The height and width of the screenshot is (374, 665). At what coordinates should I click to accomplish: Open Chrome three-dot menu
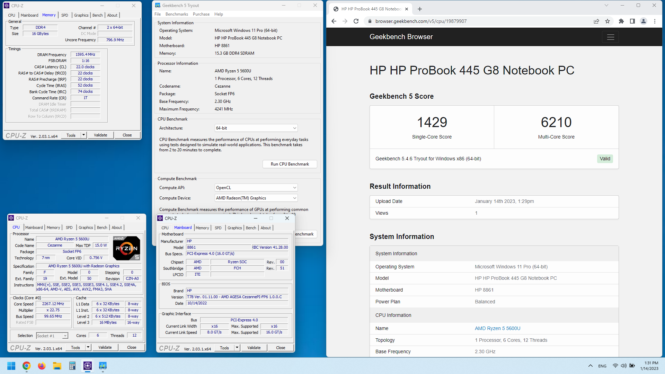655,21
